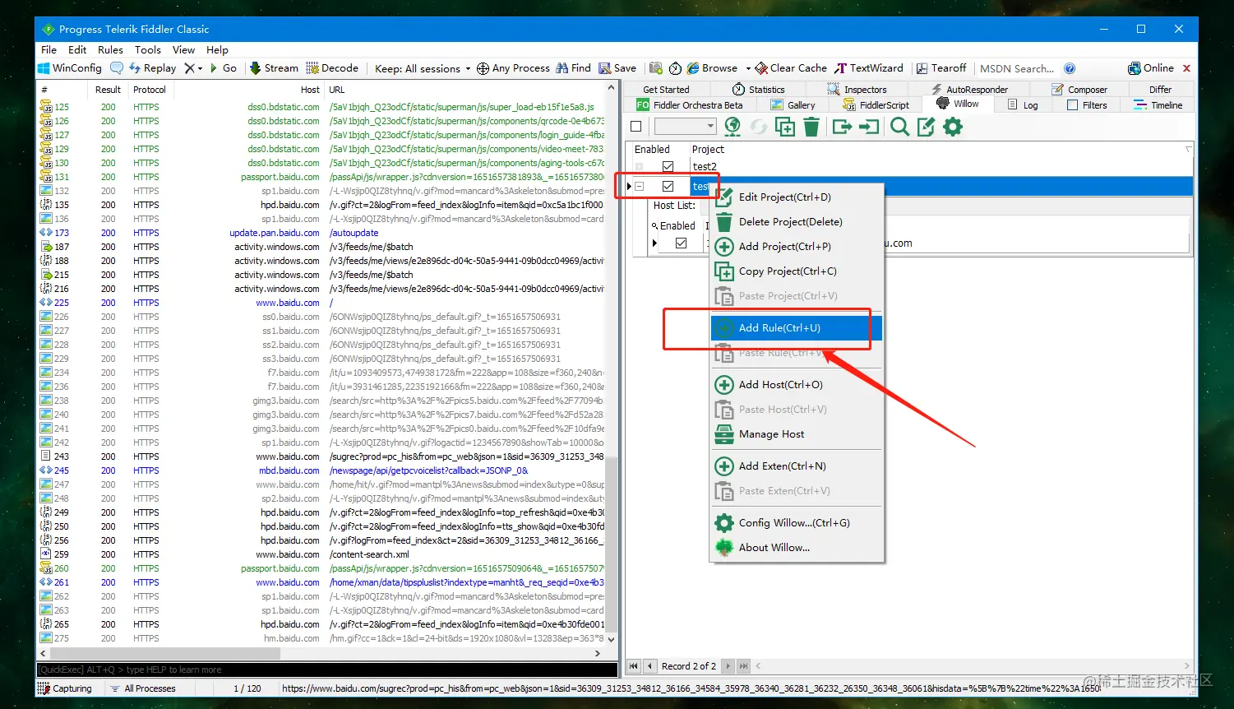Image resolution: width=1234 pixels, height=709 pixels.
Task: Switch to the AutoResponder tab
Action: [968, 90]
